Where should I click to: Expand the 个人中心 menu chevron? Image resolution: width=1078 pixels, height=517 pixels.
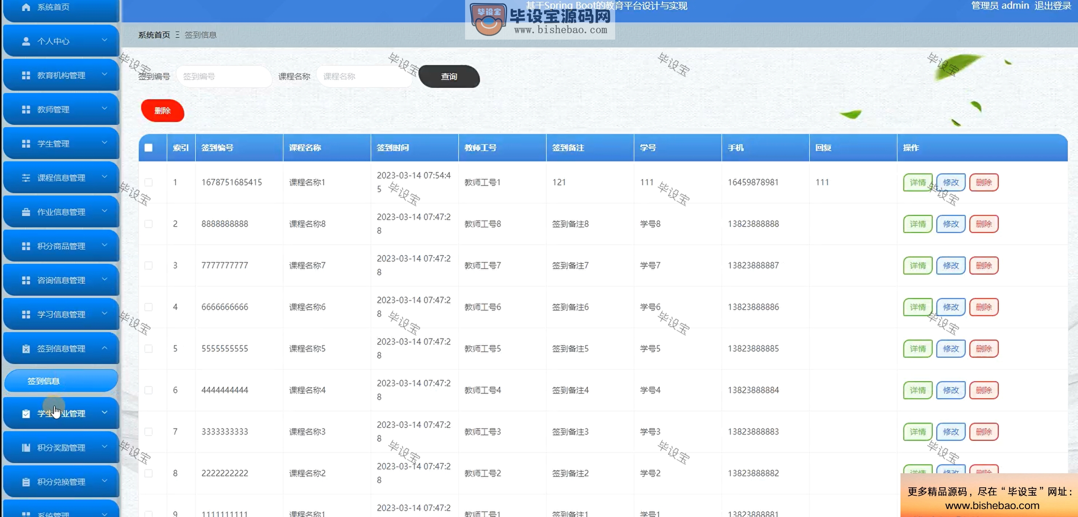(105, 40)
